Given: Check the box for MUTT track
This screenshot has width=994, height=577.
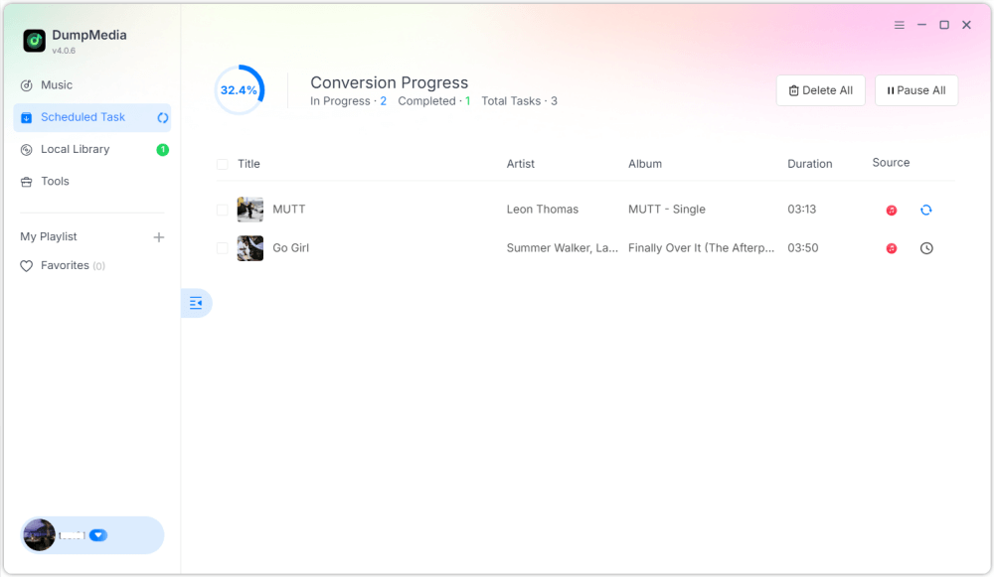Looking at the screenshot, I should (222, 211).
